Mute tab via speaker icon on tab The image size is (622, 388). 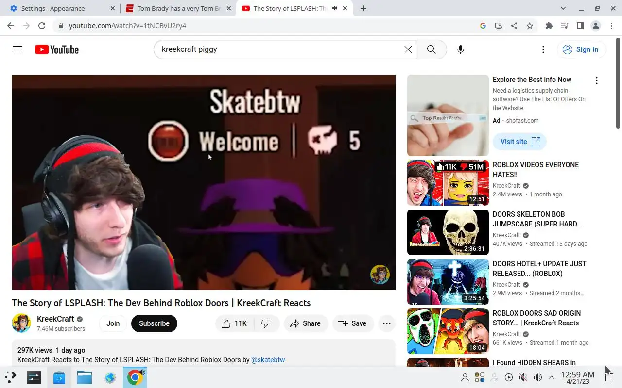[x=334, y=8]
